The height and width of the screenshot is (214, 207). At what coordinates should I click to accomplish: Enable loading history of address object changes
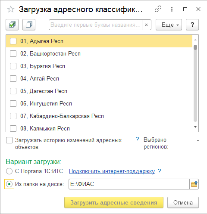pyautogui.click(x=9, y=140)
